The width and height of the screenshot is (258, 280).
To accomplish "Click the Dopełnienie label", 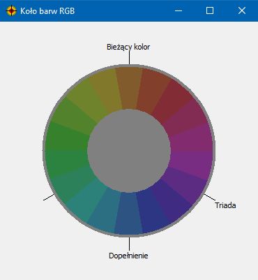I will [x=128, y=256].
